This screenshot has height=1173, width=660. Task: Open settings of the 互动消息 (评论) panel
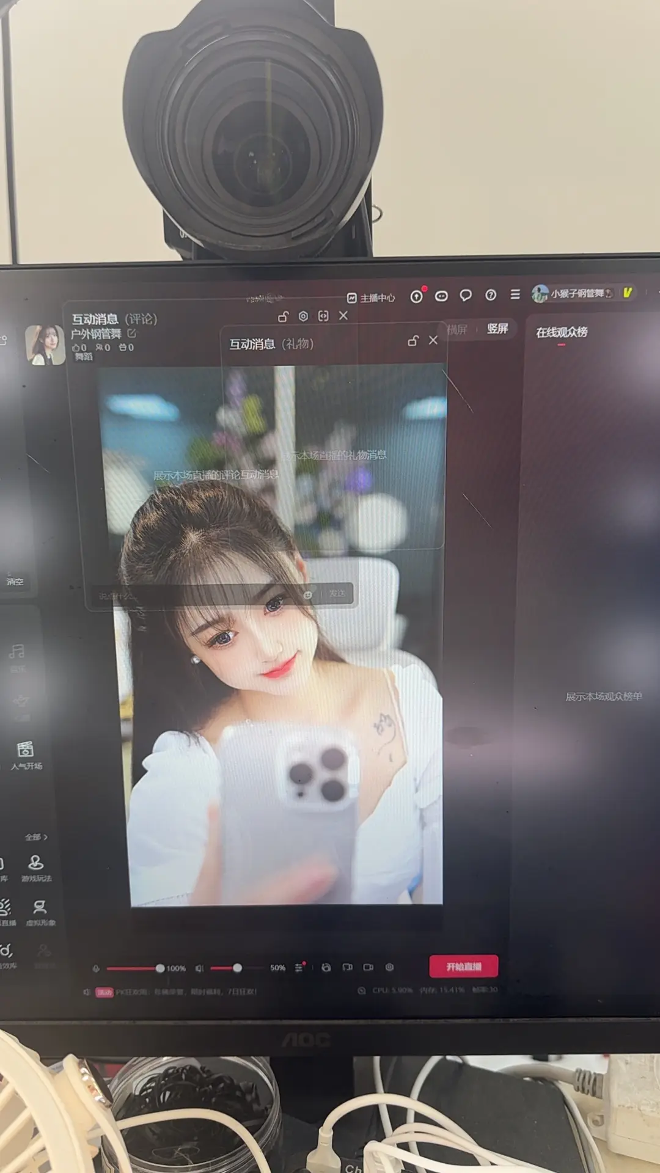(x=303, y=316)
